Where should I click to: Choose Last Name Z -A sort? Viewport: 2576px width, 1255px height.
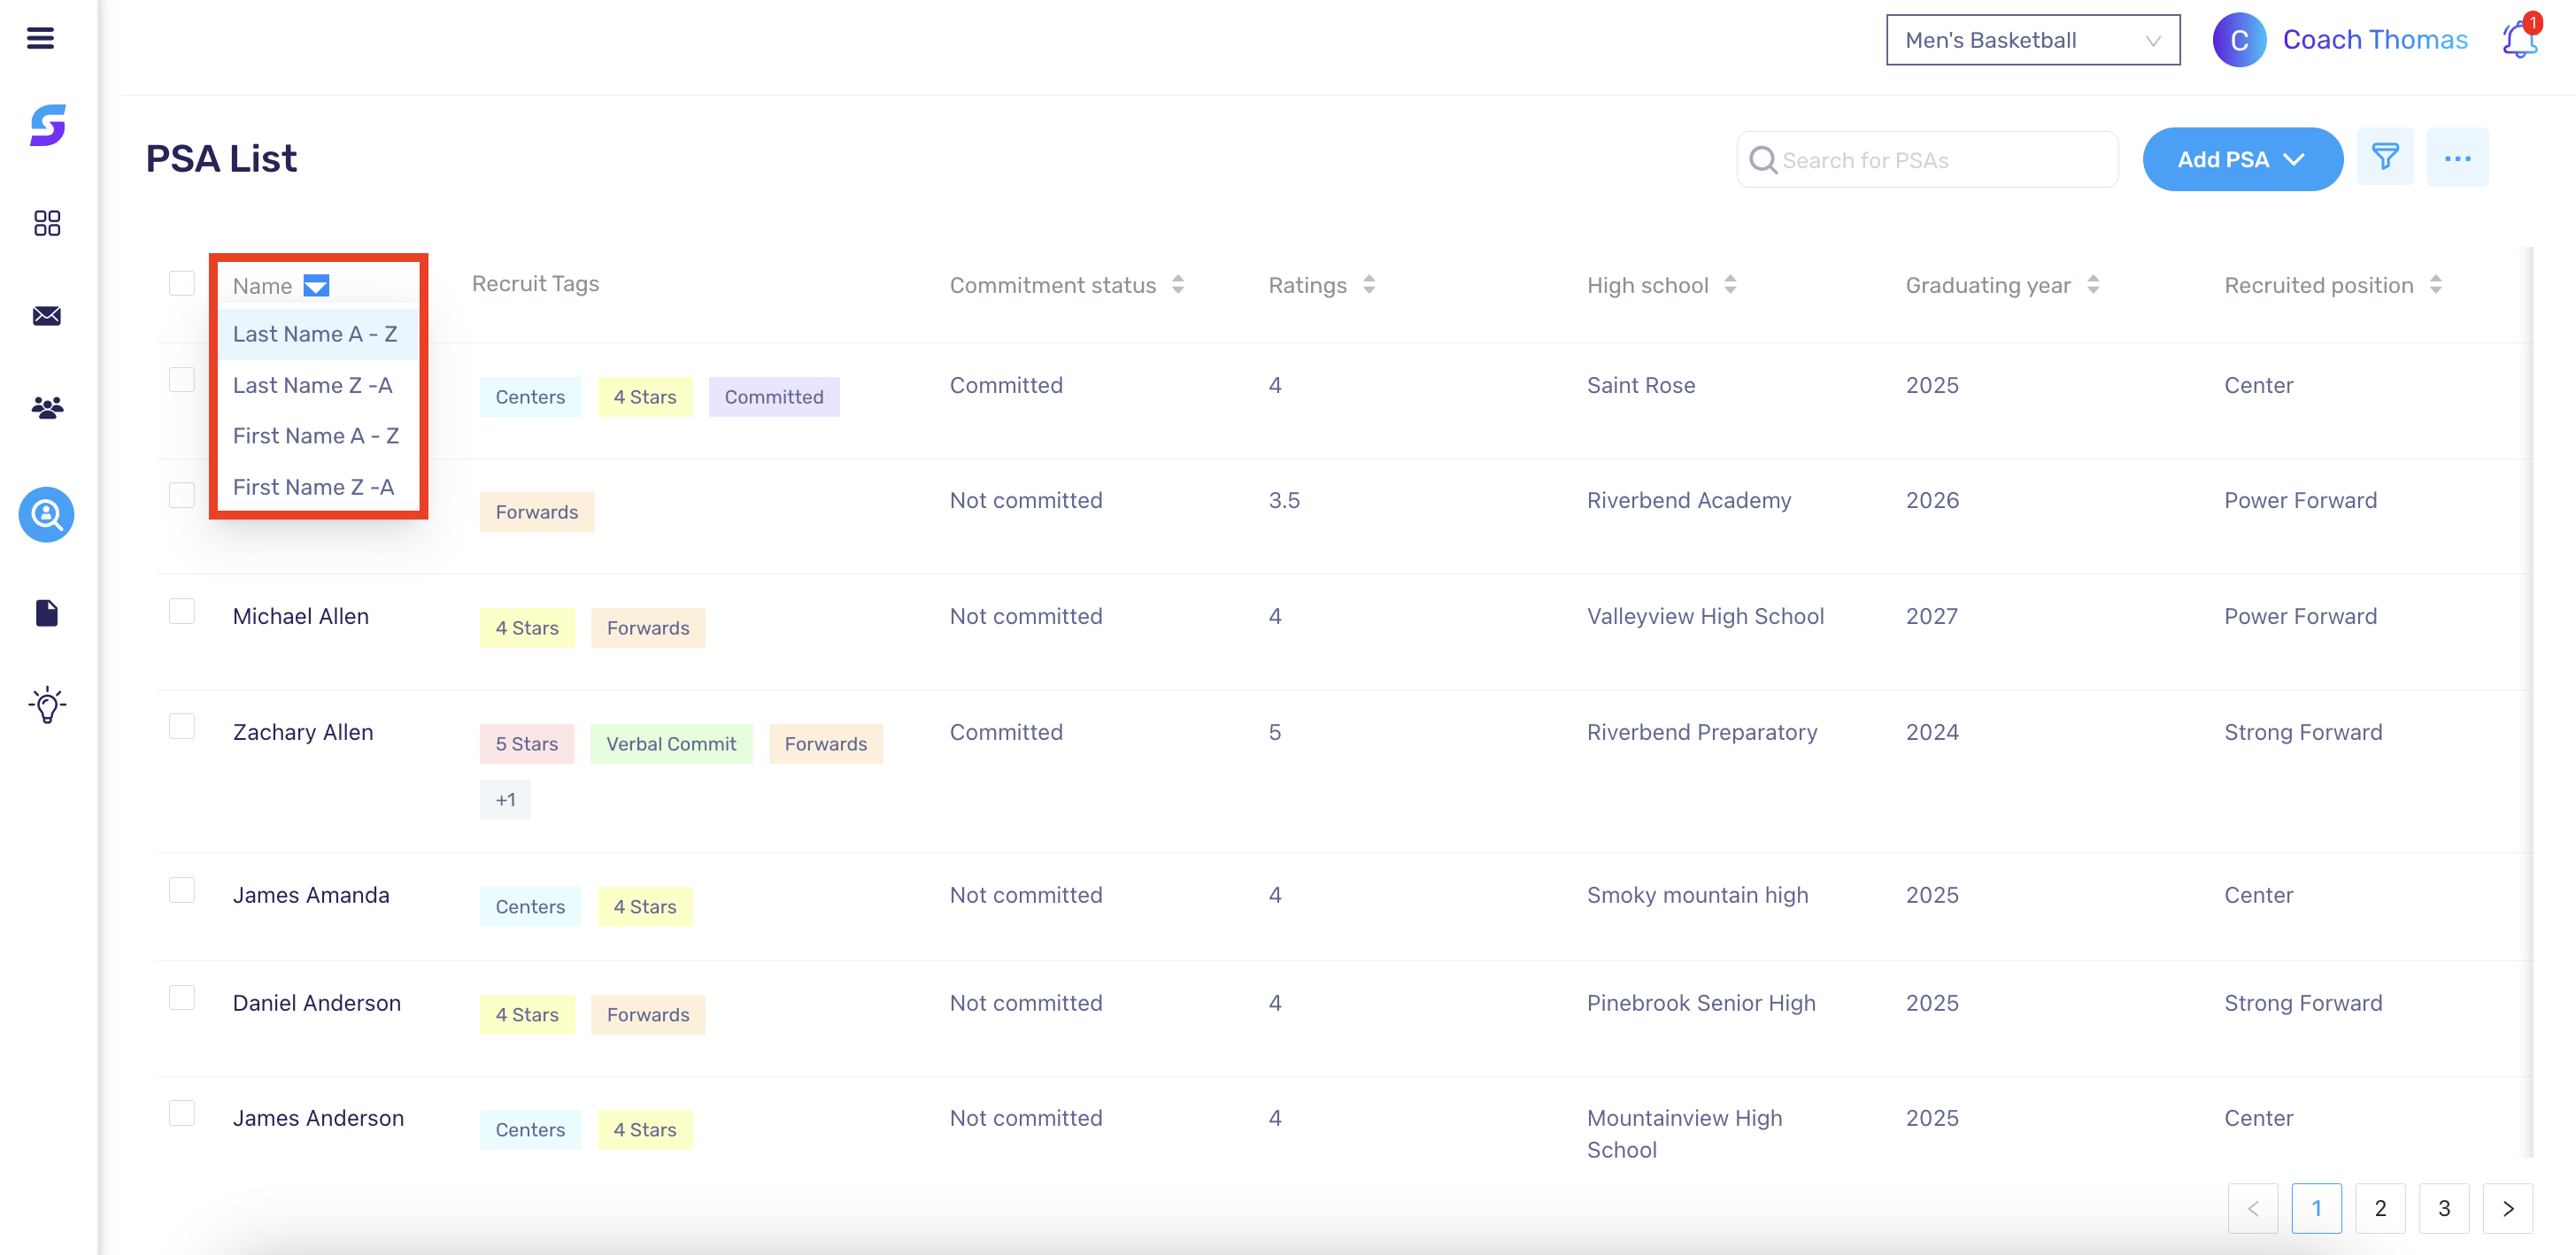316,385
